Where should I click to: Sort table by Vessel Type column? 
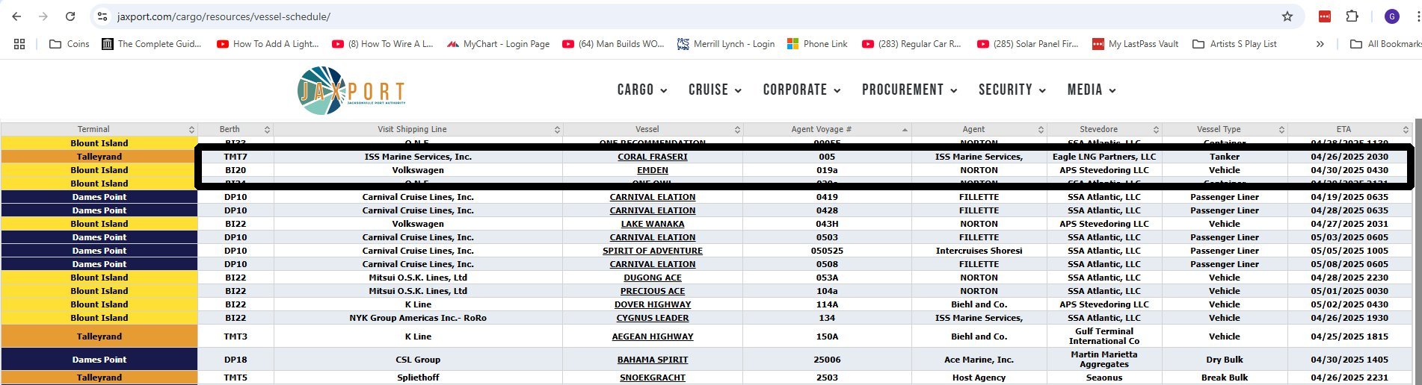coord(1225,129)
